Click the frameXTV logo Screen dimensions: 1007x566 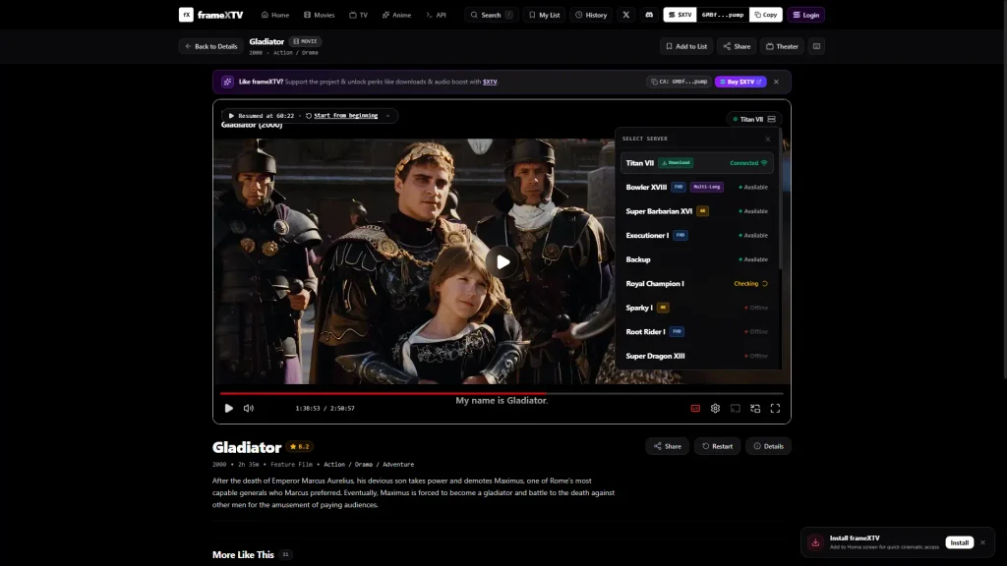210,15
